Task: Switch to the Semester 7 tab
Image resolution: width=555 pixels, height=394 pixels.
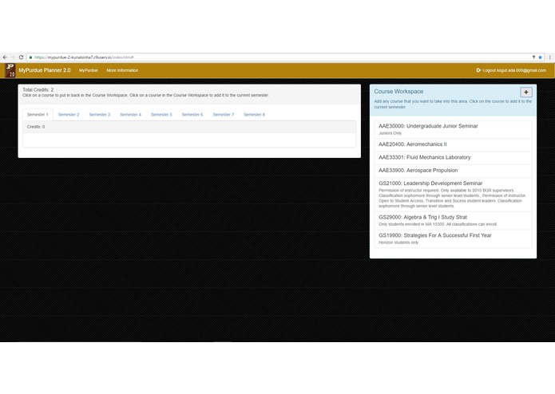Action: (224, 115)
